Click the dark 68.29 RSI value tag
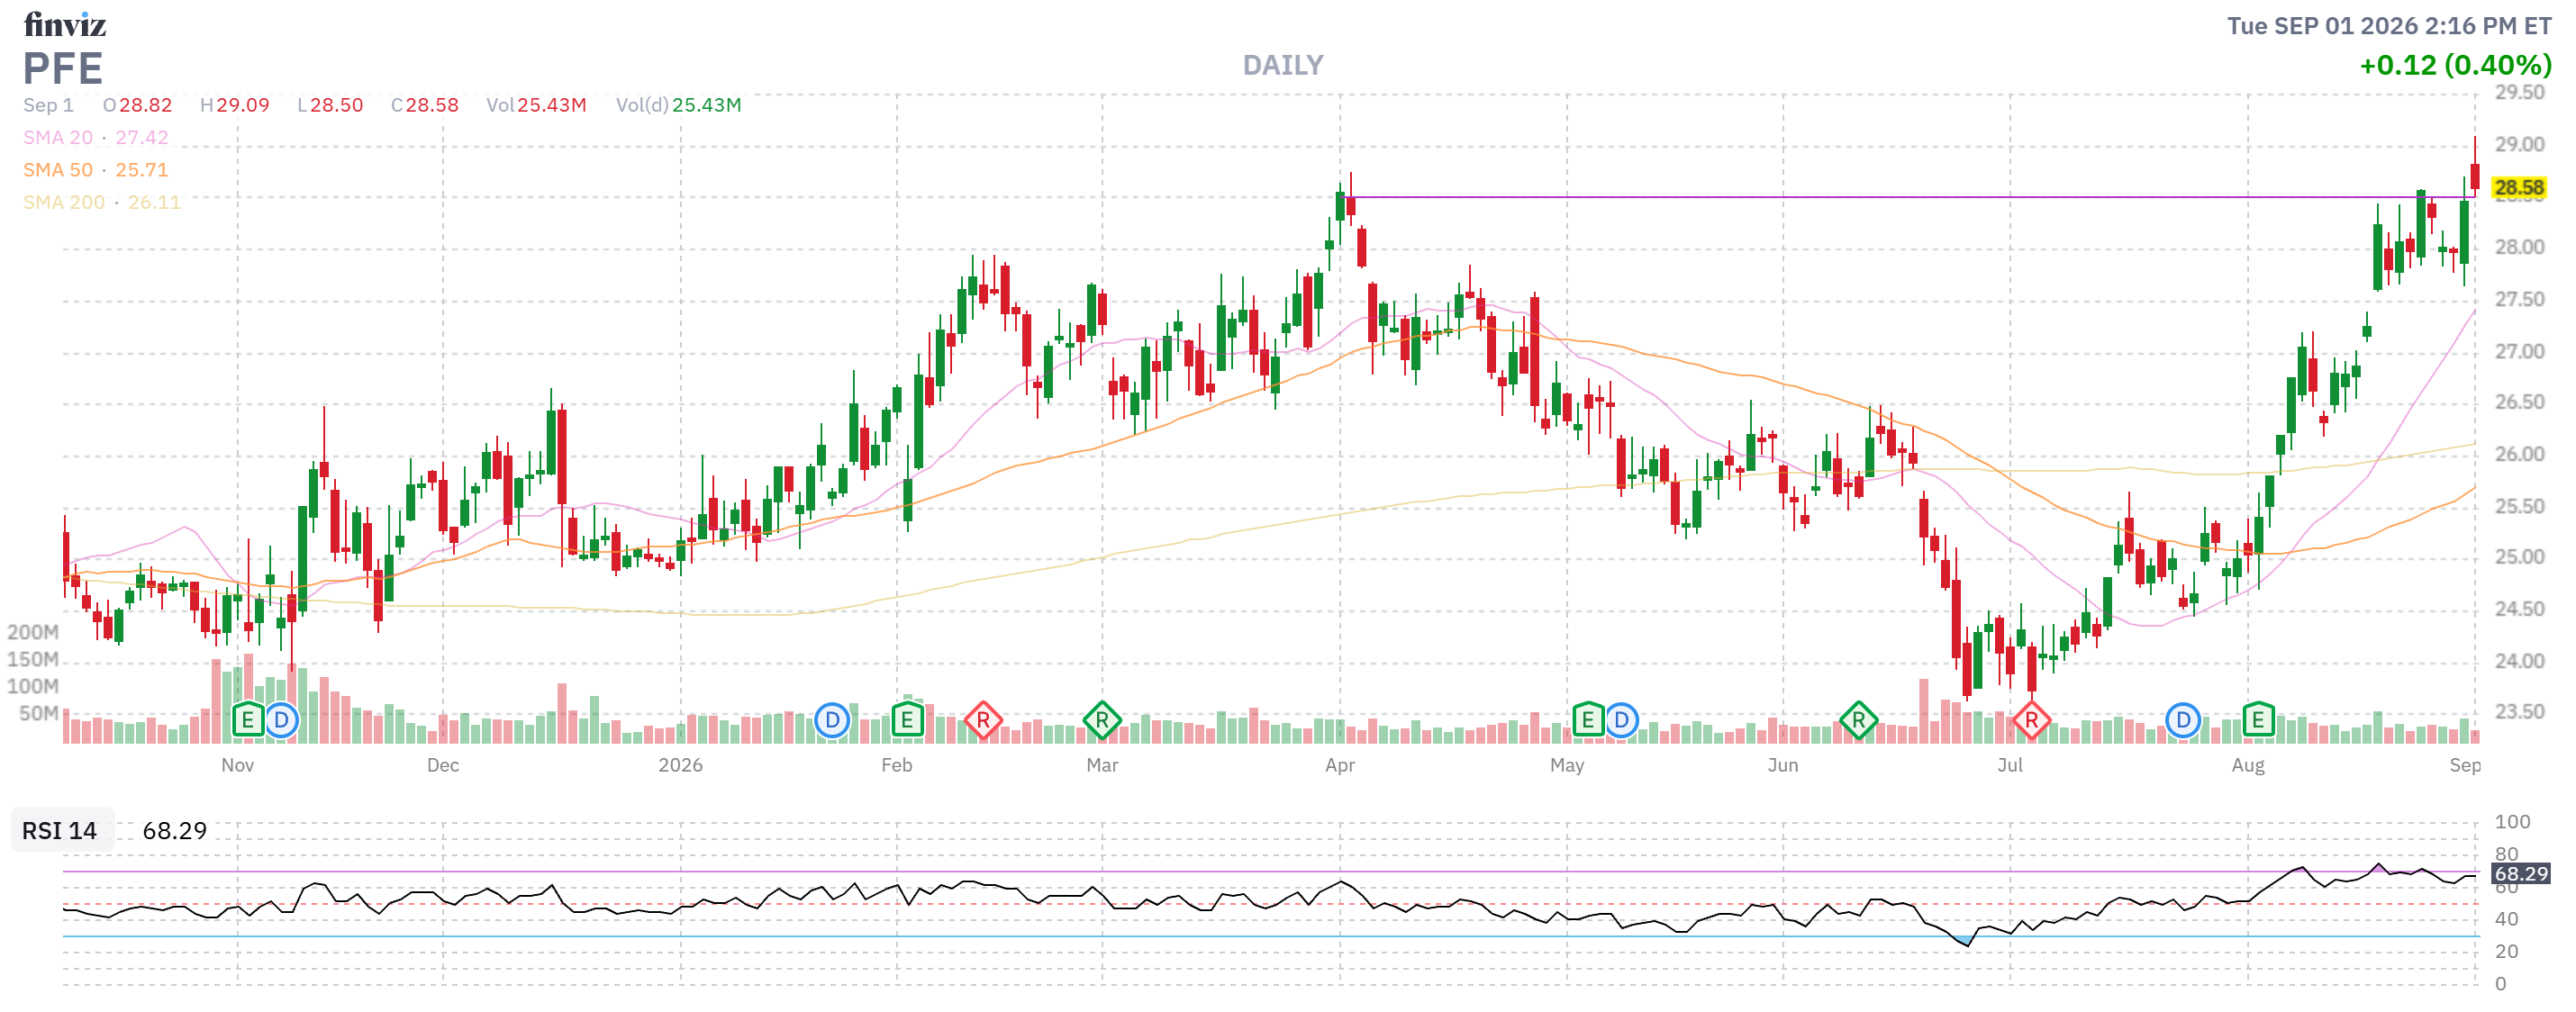 pyautogui.click(x=2520, y=874)
